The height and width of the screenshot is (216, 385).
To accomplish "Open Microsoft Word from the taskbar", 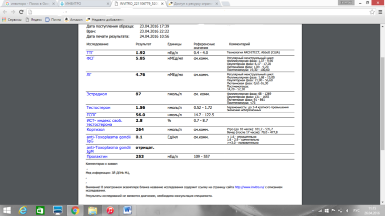I will point(127,211).
